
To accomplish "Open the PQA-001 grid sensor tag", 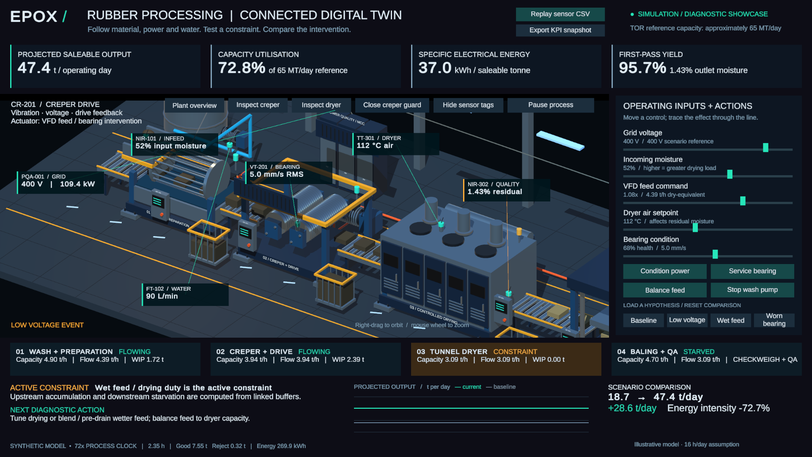I will tap(60, 182).
